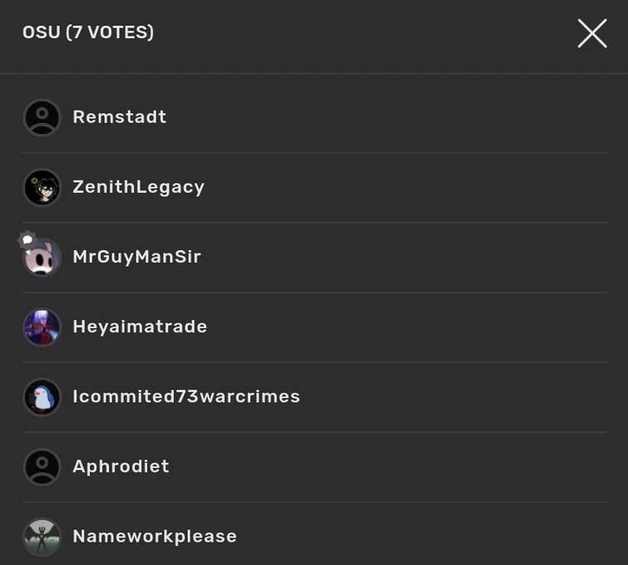
Task: Click MrGuyManSir's pink avatar
Action: (43, 258)
